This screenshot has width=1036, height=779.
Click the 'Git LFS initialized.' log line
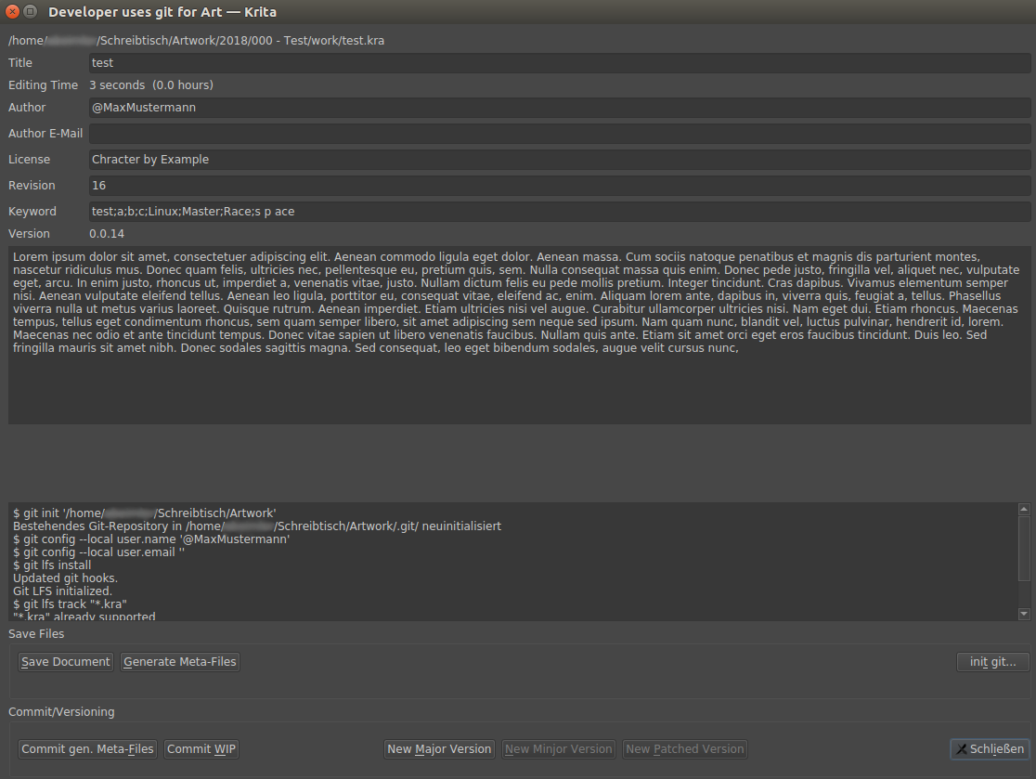(63, 591)
